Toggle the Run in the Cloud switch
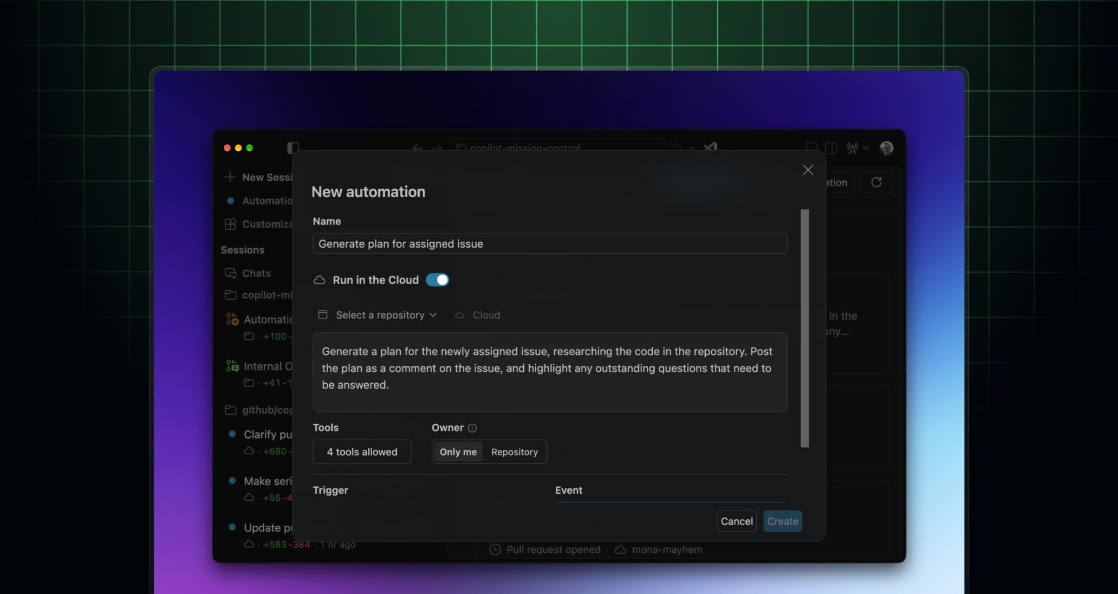 coord(437,280)
